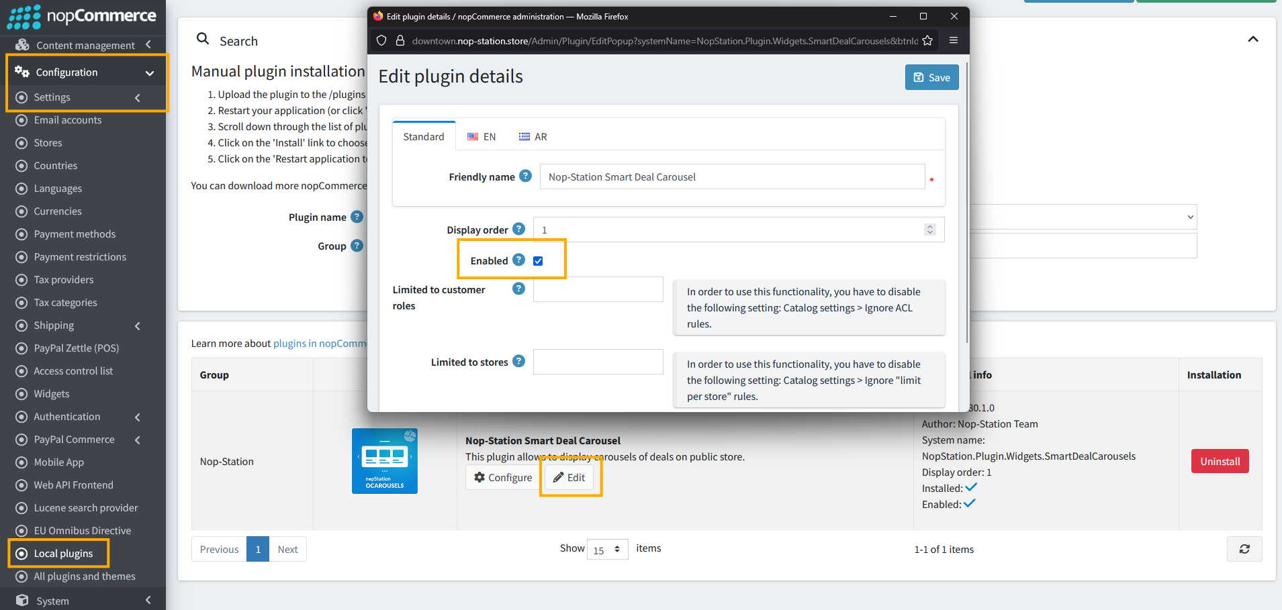Click the Display order help icon
1282x610 pixels.
(x=519, y=229)
